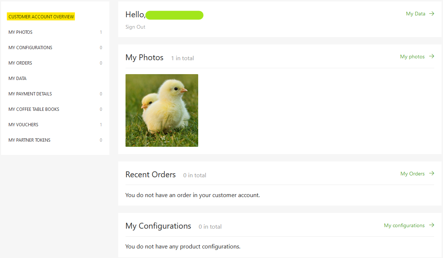Click the green My photos link
Viewport: 443px width, 258px height.
click(x=412, y=57)
